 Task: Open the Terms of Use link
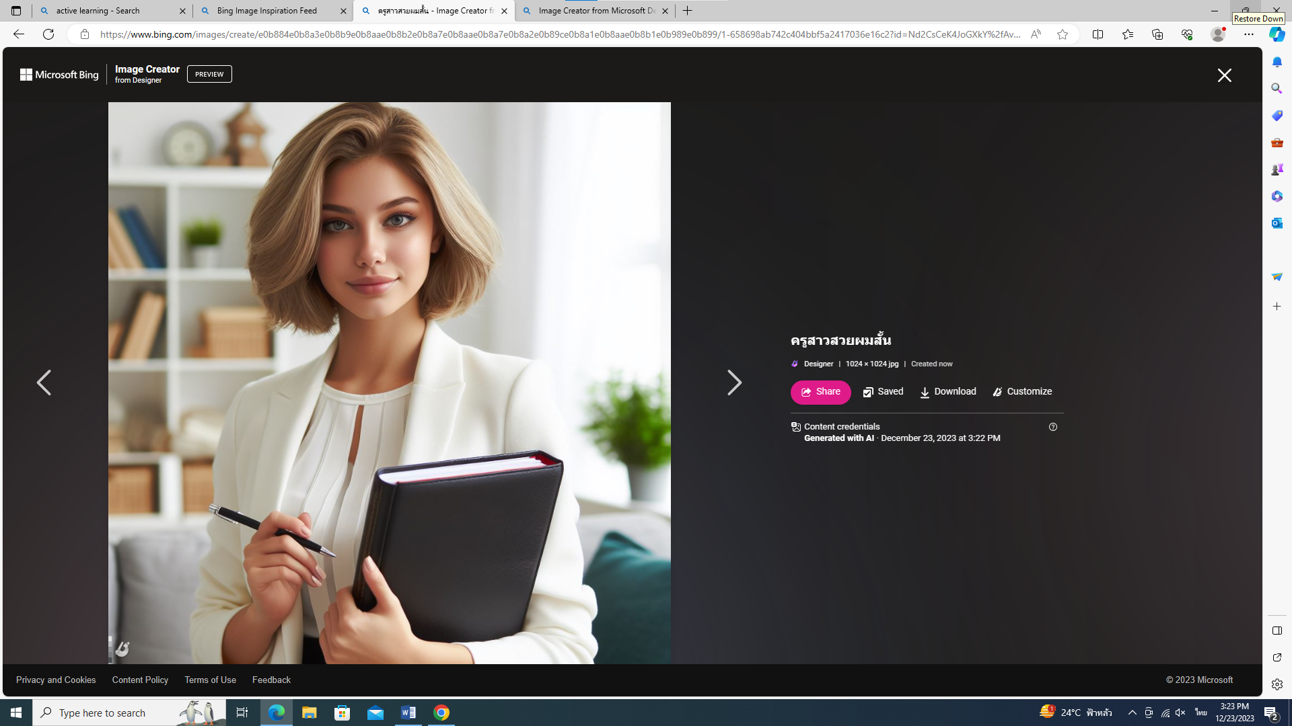coord(210,680)
